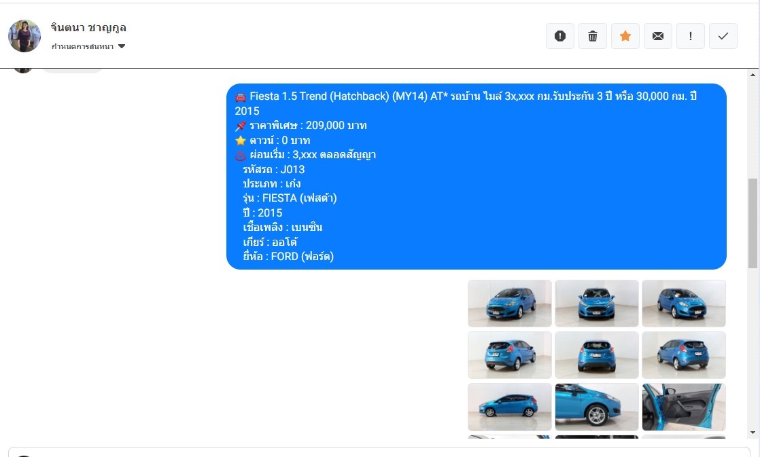Click the text 'ดาวน์ : 0 บาท'
The image size is (760, 457).
280,141
